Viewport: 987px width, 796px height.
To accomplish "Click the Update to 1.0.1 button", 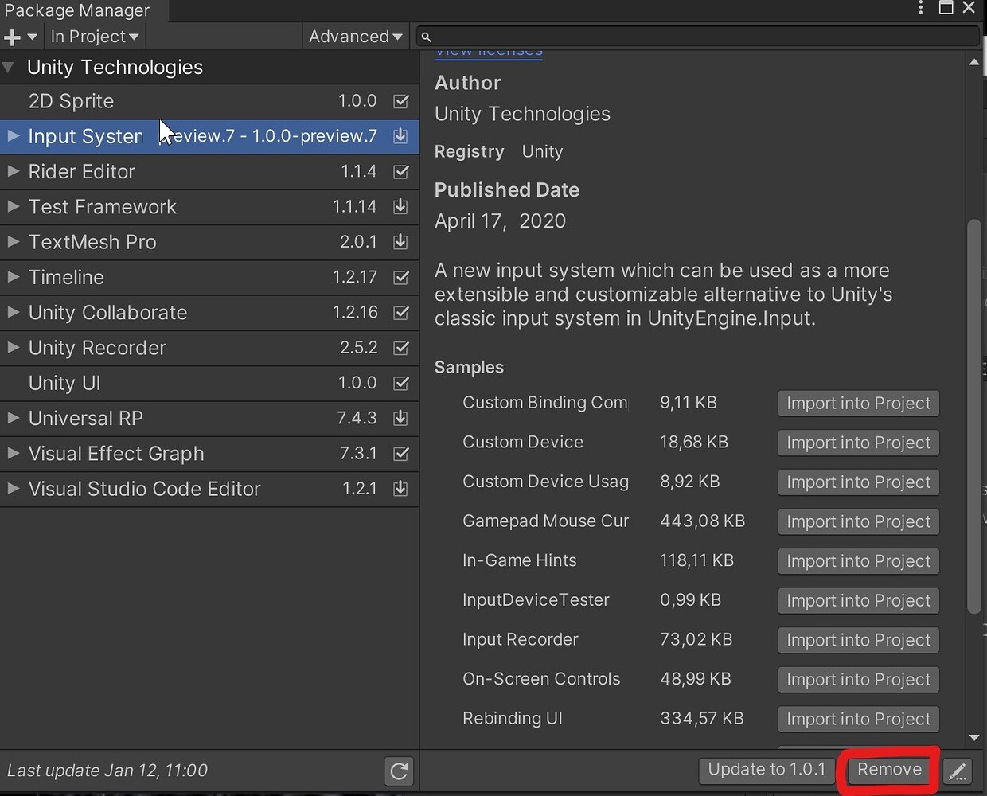I will point(766,770).
